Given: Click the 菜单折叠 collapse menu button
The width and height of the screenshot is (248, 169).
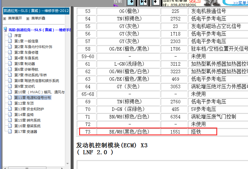Looking at the screenshot, I should 36,18.
